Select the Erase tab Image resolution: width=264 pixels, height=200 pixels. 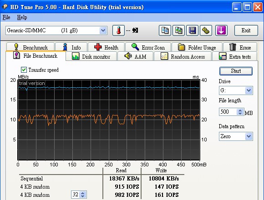click(x=240, y=47)
